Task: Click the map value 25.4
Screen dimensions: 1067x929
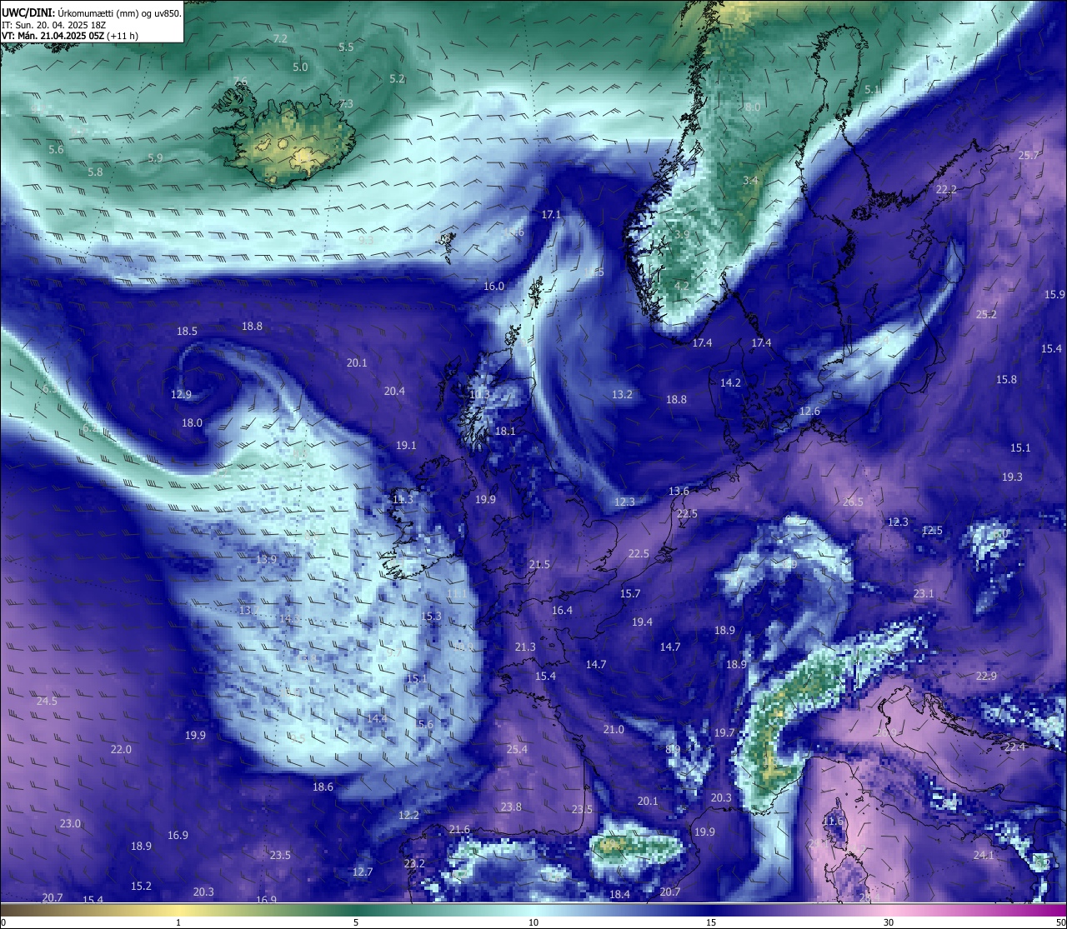Action: [517, 750]
